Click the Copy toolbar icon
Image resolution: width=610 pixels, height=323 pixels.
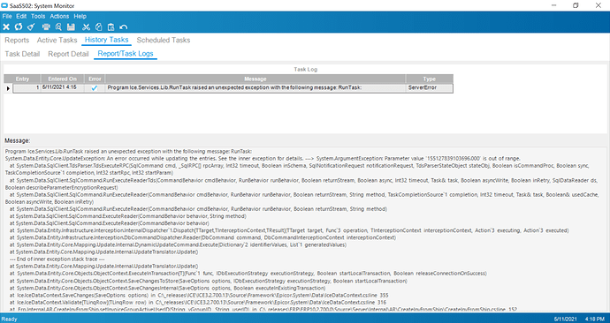coord(99,26)
